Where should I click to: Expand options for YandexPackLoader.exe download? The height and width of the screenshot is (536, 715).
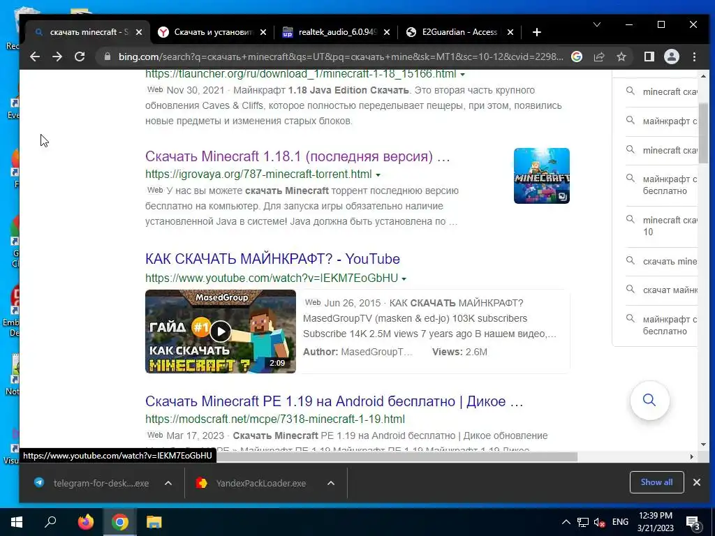tap(331, 483)
